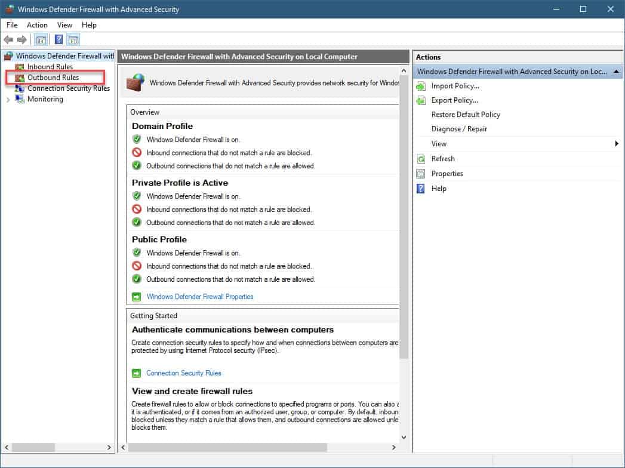Click the View and create firewall rules heading
The height and width of the screenshot is (468, 625).
tap(192, 392)
